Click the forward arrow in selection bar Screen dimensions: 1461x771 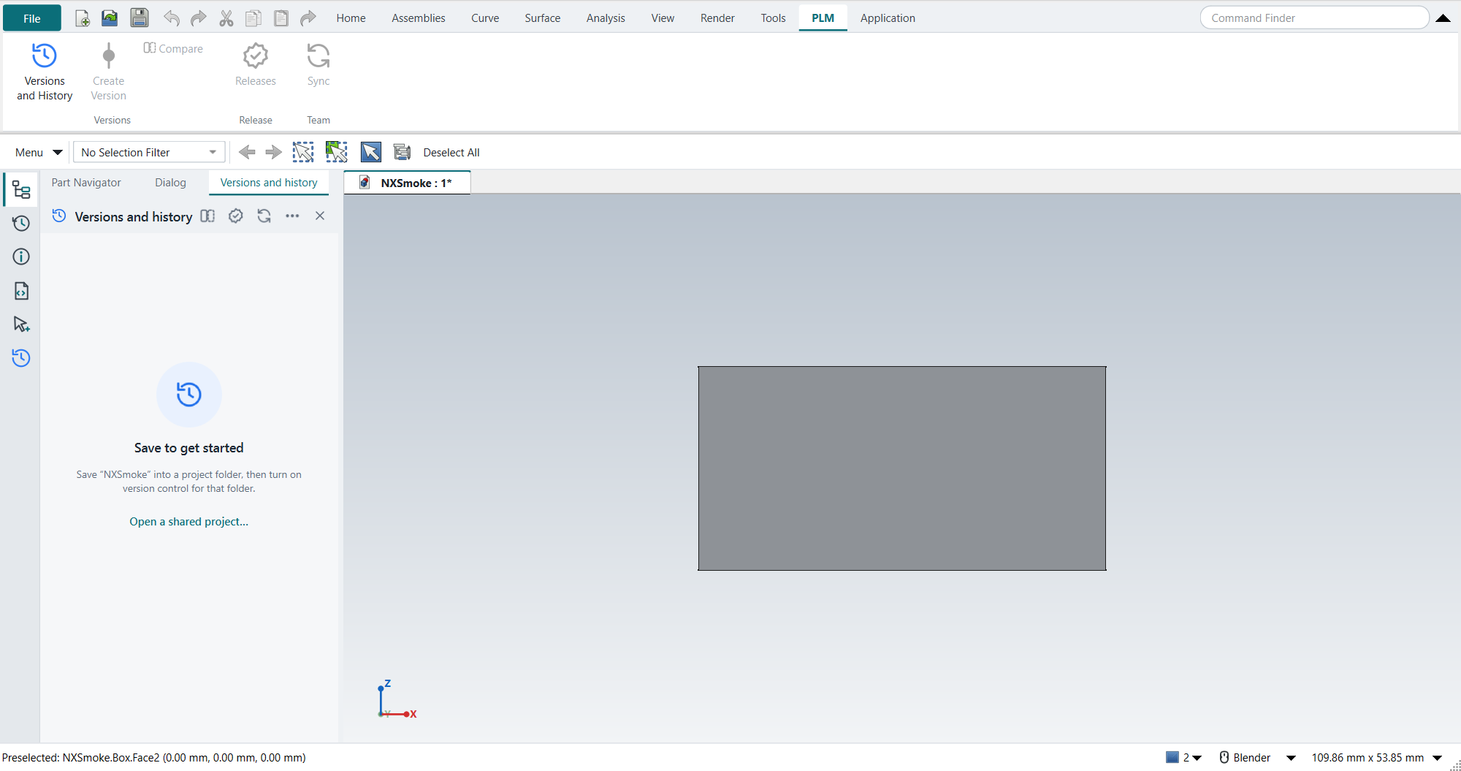coord(273,152)
